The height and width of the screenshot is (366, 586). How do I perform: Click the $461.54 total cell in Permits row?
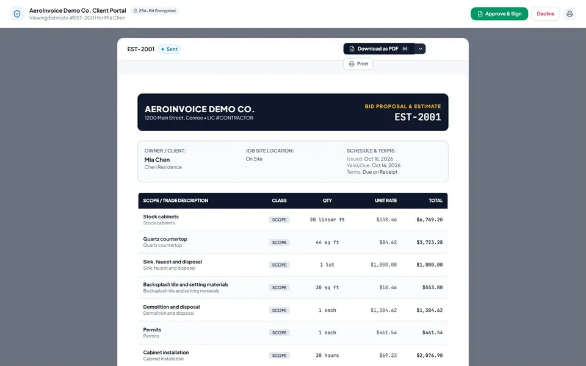432,333
